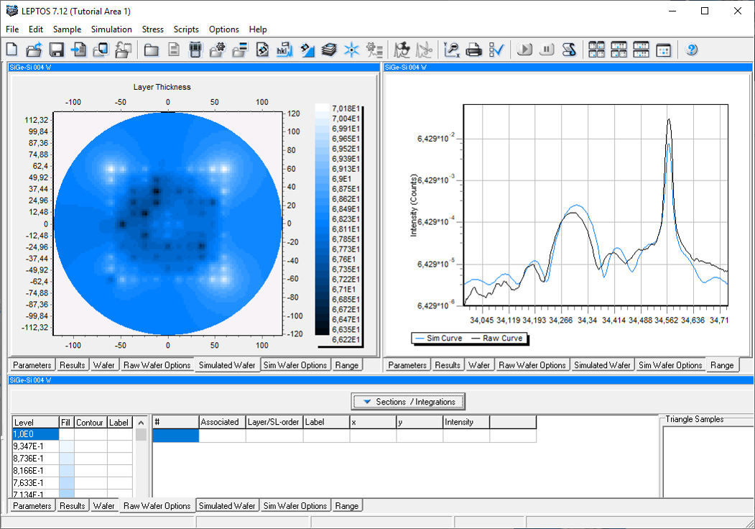Screen dimensions: 755x529
Task: Select the 1,0E0 level row cell
Action: click(x=36, y=434)
